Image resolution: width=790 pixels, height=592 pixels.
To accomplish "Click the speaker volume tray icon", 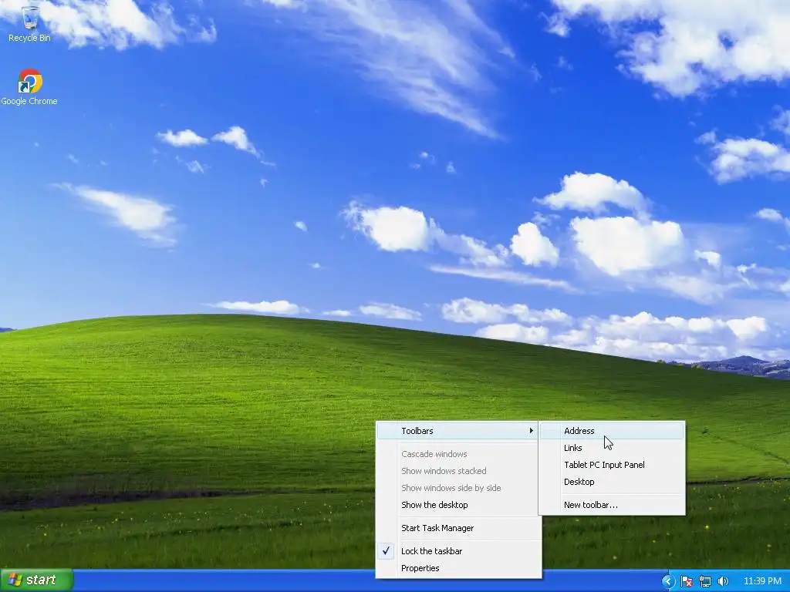I will (723, 581).
